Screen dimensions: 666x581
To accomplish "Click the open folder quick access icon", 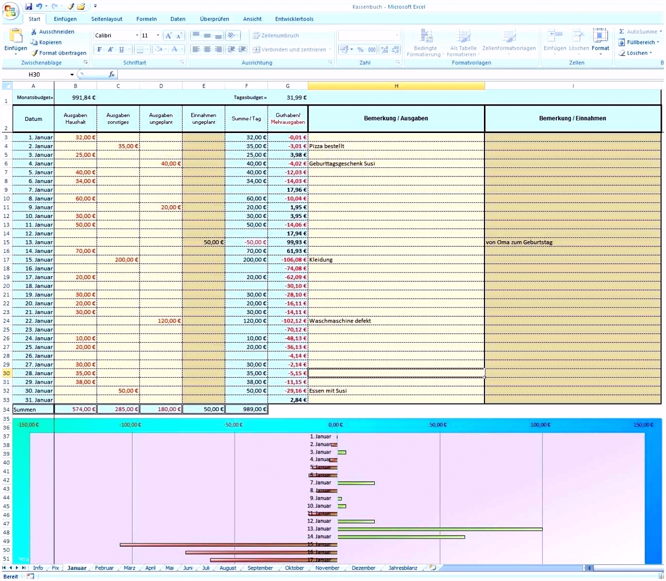I will point(80,7).
